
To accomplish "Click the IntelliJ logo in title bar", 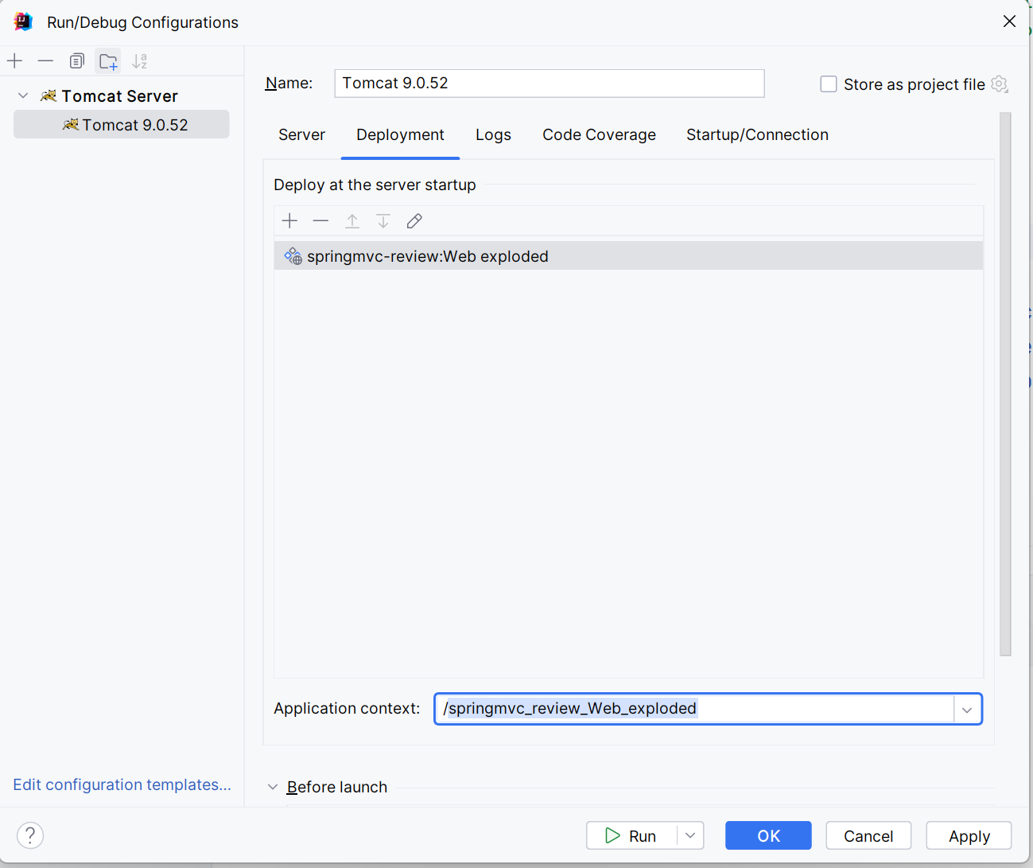I will click(x=23, y=21).
